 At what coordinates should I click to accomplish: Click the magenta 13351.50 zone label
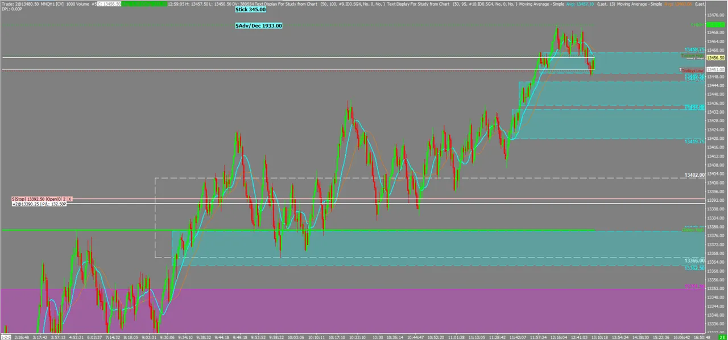click(694, 287)
